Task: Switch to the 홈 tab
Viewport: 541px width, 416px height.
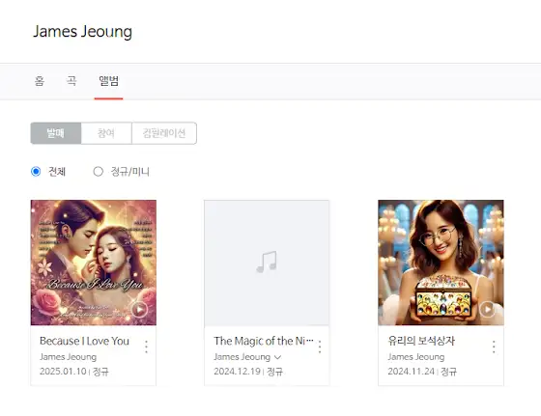Action: click(x=40, y=81)
